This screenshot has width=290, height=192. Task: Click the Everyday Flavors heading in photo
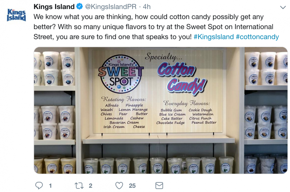pos(187,103)
